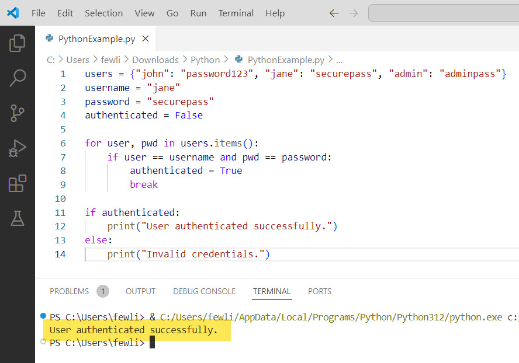This screenshot has height=363, width=519.
Task: Click the command center search box
Action: [x=444, y=13]
